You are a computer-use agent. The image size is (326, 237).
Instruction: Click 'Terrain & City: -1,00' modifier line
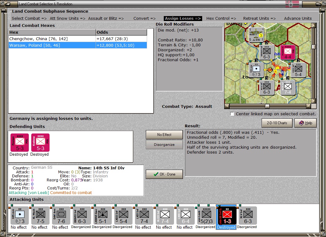coord(179,45)
